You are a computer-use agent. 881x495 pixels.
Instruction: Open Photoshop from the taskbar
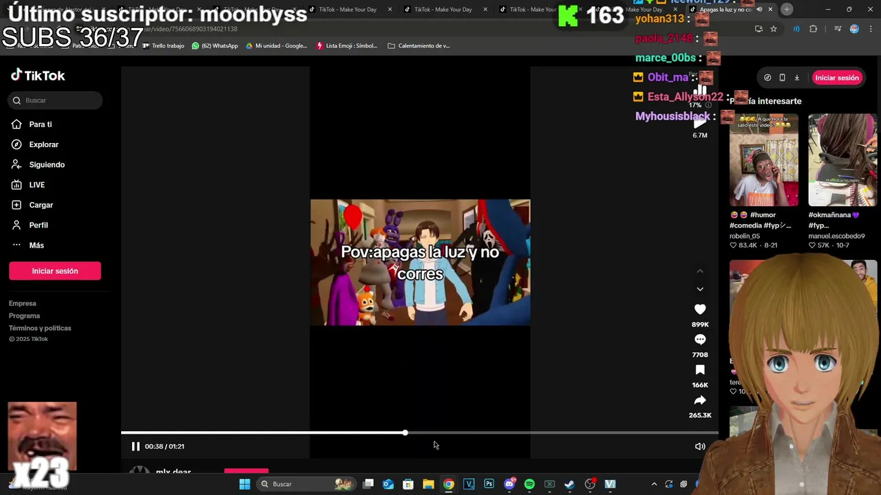(489, 484)
